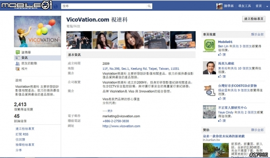This screenshot has width=270, height=158.
Task: Click the VicoVation.com 視連科 page title
Action: 97,20
